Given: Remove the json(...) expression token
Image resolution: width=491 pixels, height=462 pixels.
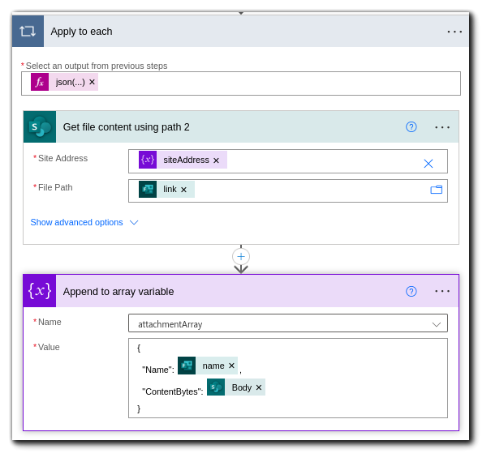Looking at the screenshot, I should (92, 82).
